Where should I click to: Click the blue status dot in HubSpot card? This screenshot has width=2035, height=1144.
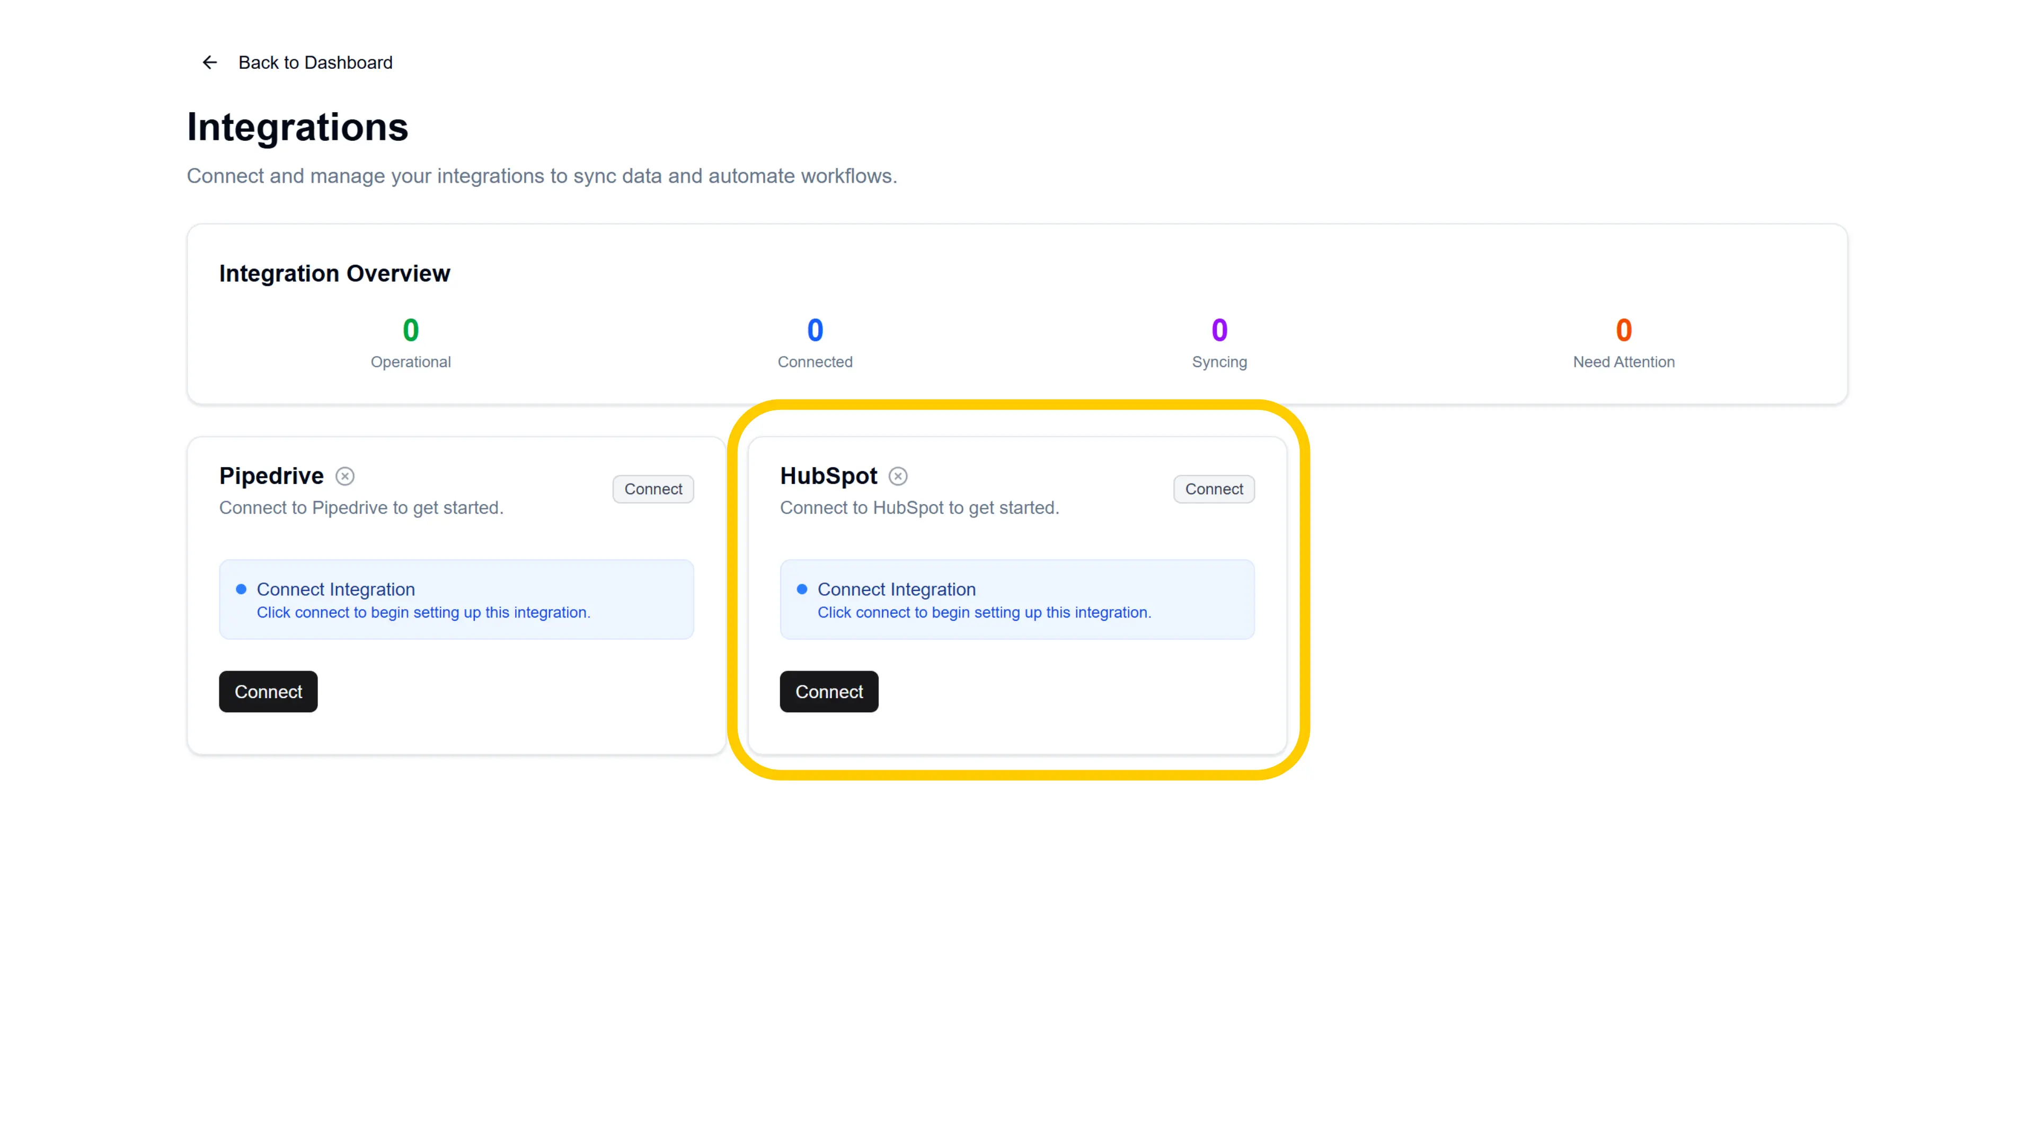802,589
